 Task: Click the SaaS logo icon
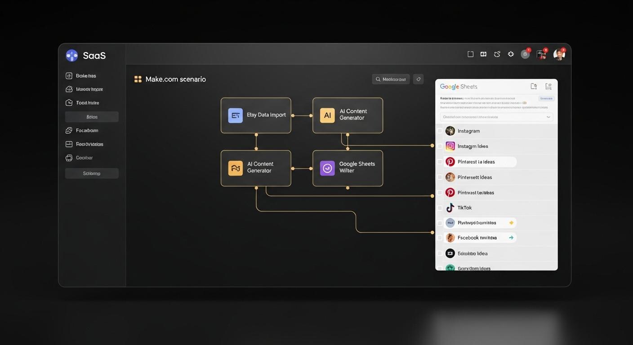[x=71, y=55]
